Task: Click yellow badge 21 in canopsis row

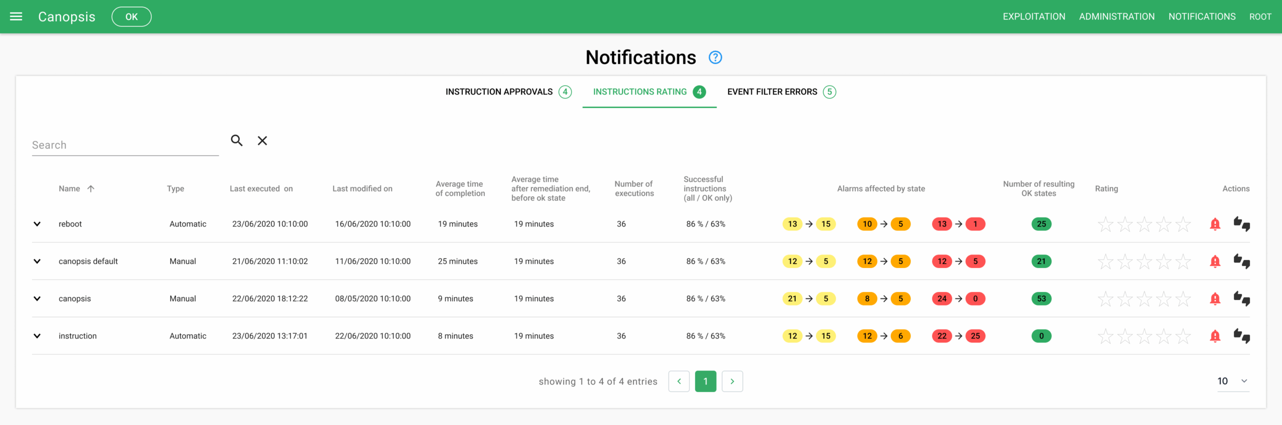Action: 792,299
